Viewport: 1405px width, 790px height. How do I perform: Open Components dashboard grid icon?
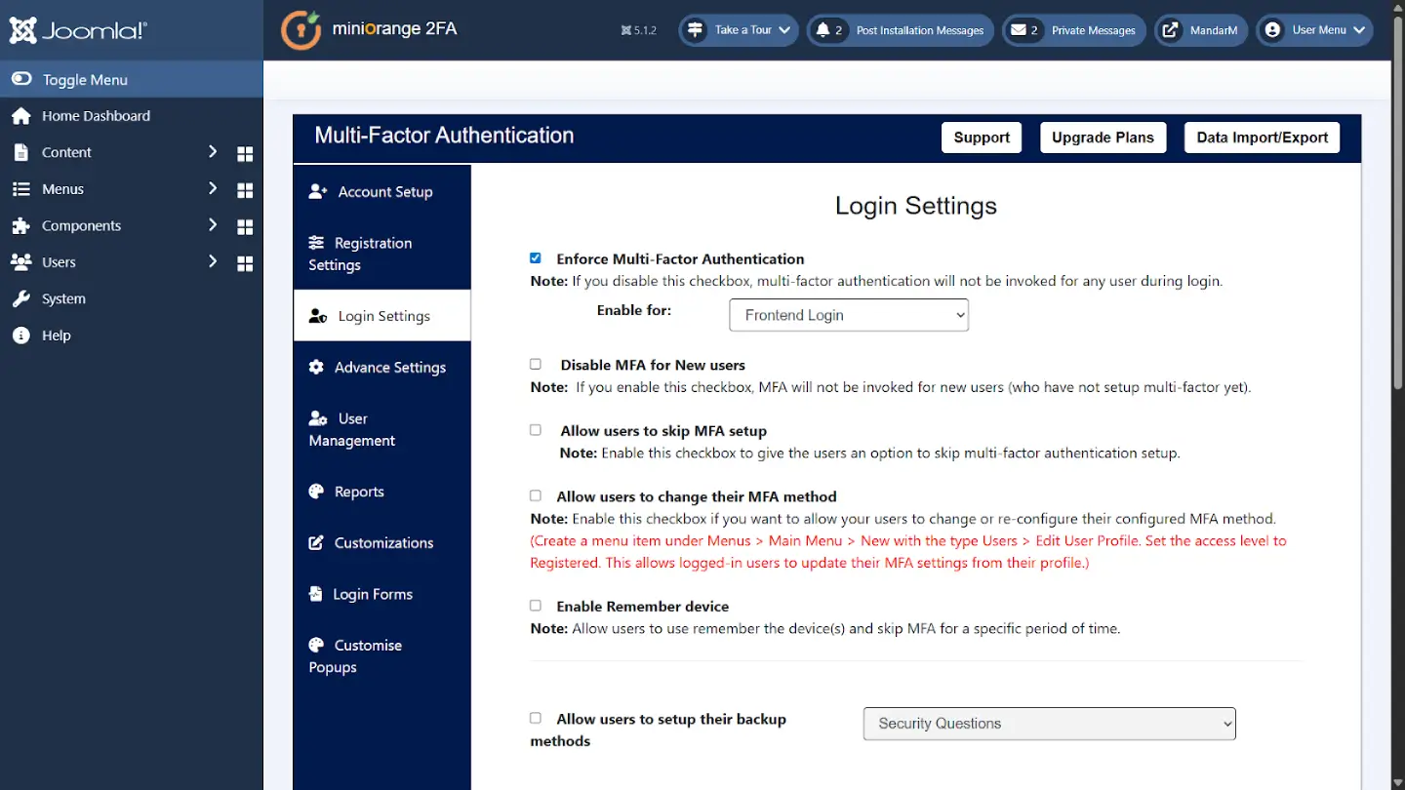click(245, 227)
